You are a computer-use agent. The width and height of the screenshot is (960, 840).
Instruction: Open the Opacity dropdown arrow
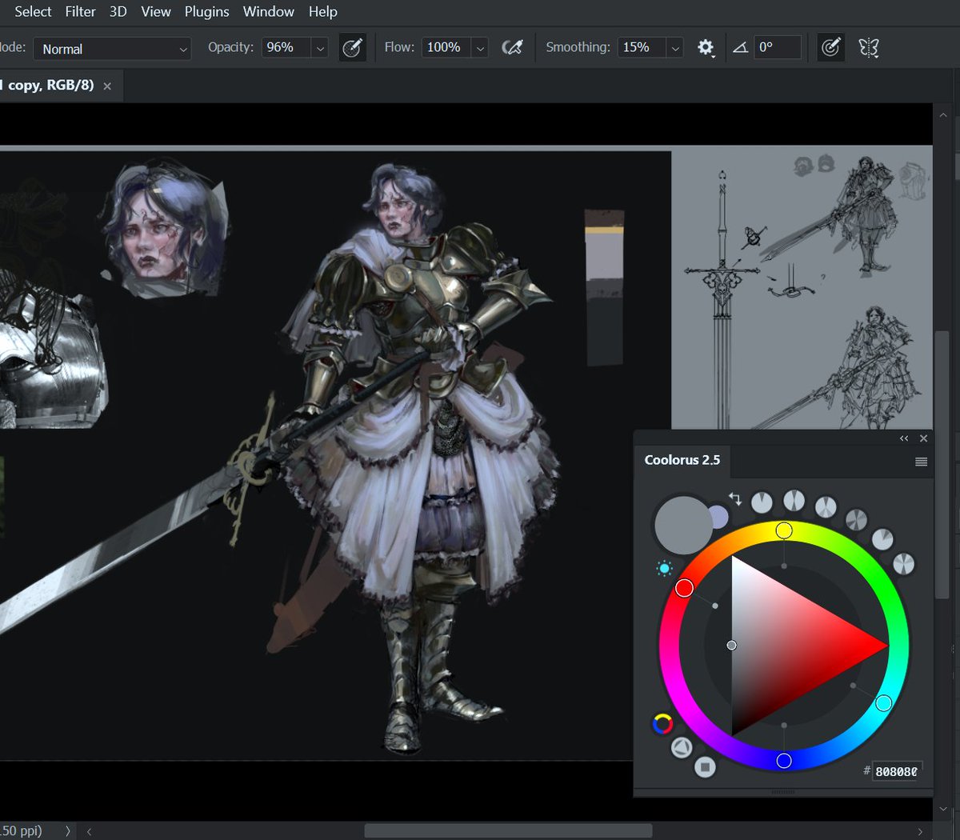click(x=320, y=47)
